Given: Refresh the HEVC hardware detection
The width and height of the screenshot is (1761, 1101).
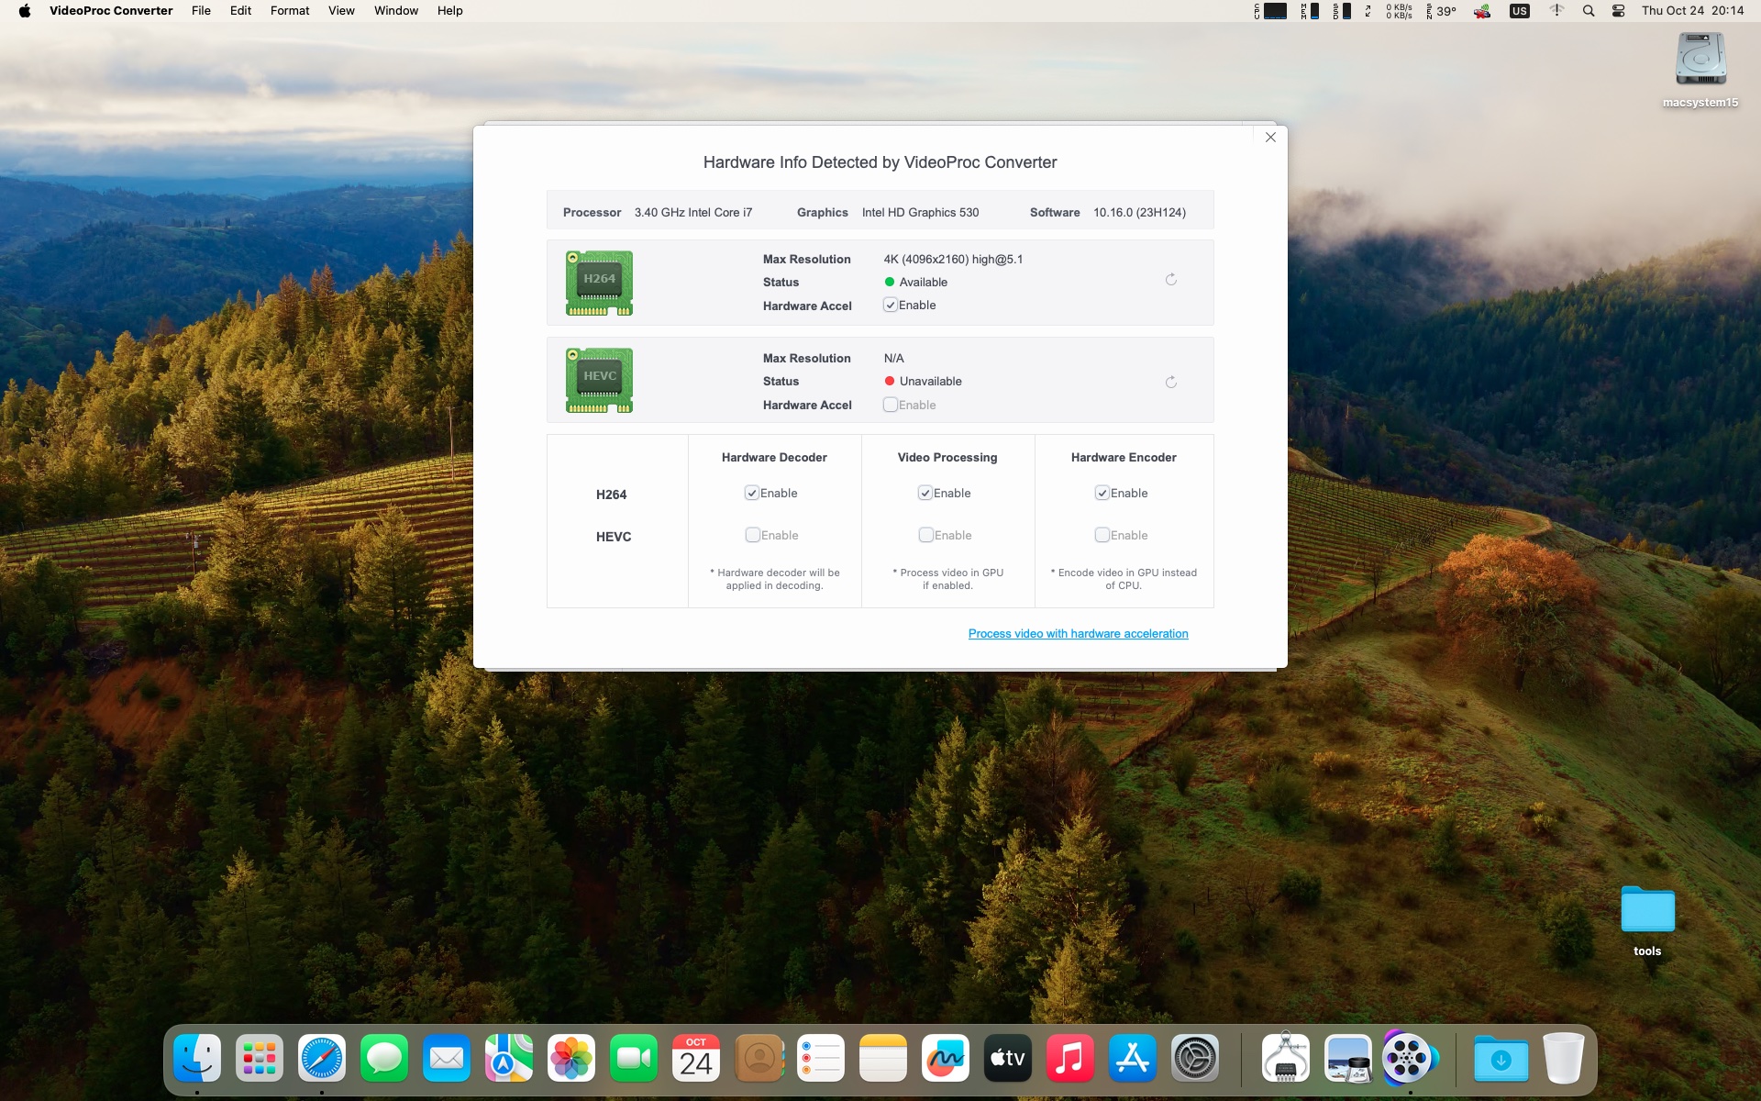Looking at the screenshot, I should coord(1170,383).
